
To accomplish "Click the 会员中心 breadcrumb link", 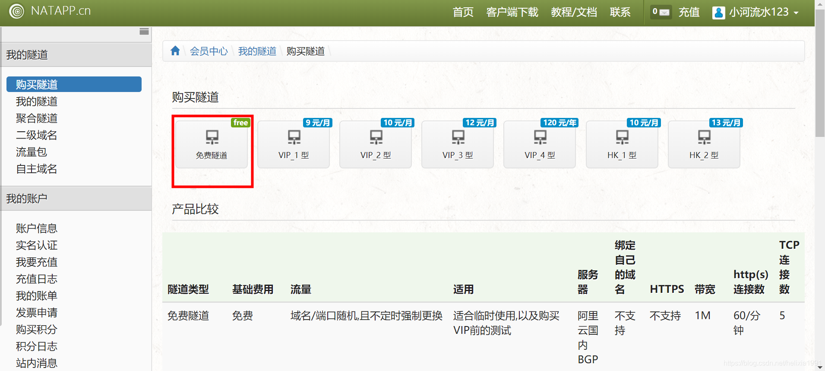I will [209, 51].
